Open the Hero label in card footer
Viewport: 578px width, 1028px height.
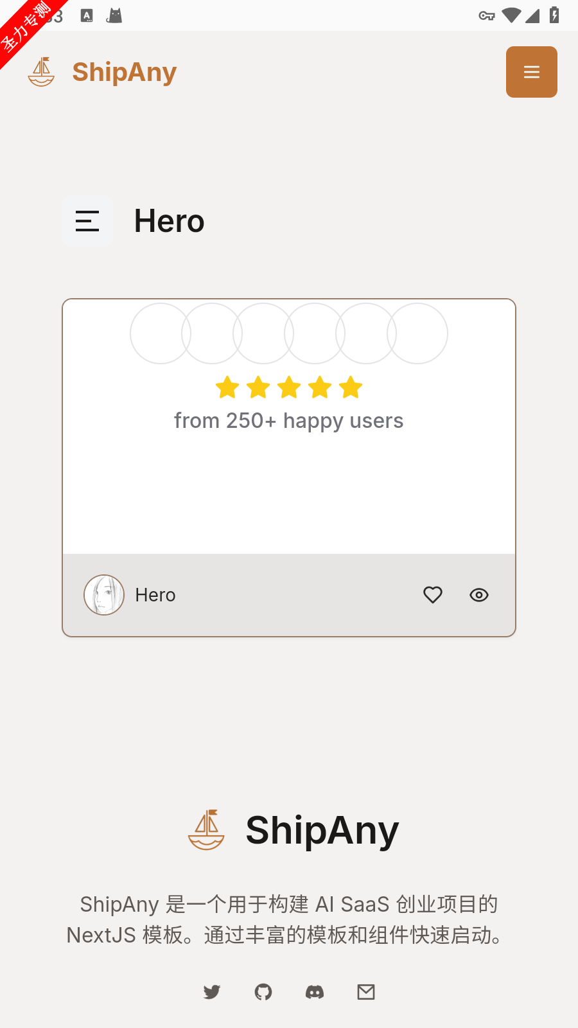tap(155, 595)
